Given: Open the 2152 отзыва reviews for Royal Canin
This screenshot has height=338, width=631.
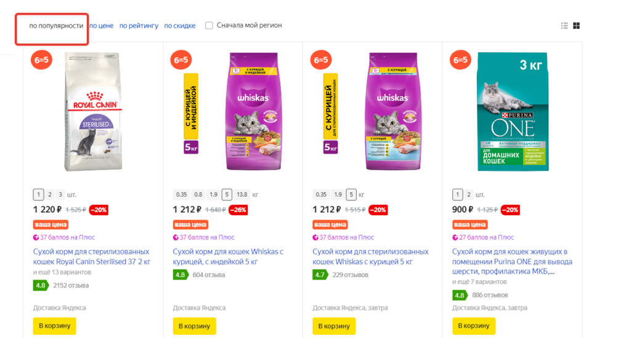Looking at the screenshot, I should point(71,285).
